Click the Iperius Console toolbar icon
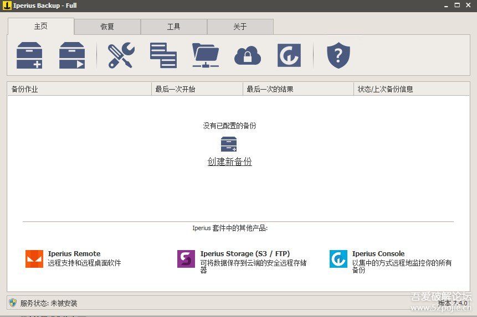 [x=289, y=55]
